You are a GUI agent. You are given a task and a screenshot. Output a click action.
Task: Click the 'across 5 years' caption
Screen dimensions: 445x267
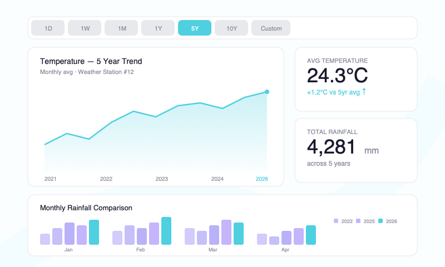[328, 164]
